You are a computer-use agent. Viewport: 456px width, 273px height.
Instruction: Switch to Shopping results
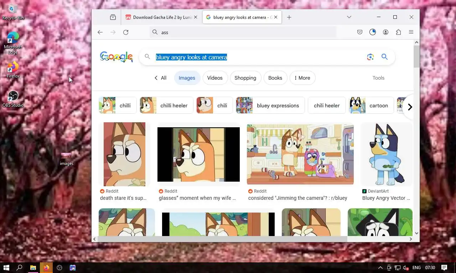[x=245, y=78]
